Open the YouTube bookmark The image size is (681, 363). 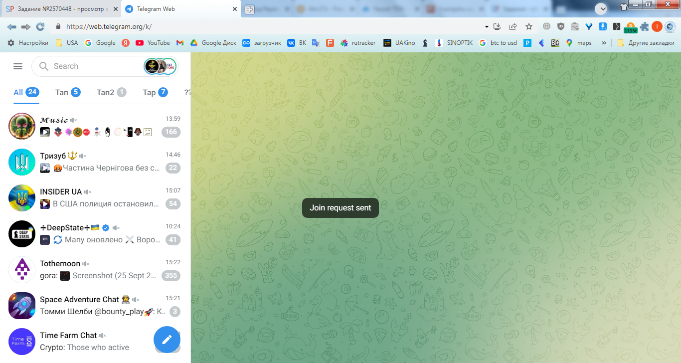153,43
